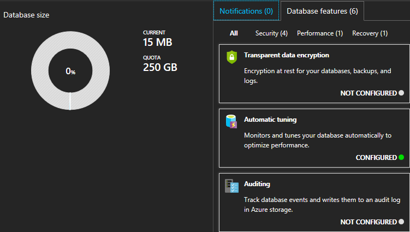This screenshot has height=232, width=410.
Task: Switch to the Notifications (0) tab
Action: pyautogui.click(x=246, y=10)
